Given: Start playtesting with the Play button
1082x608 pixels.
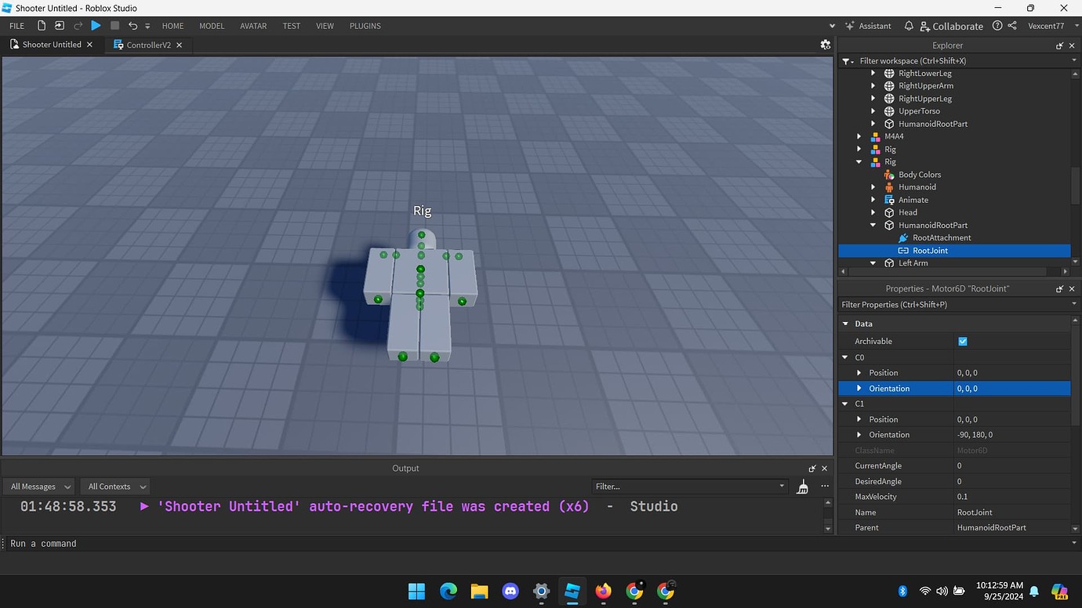Looking at the screenshot, I should pos(96,25).
